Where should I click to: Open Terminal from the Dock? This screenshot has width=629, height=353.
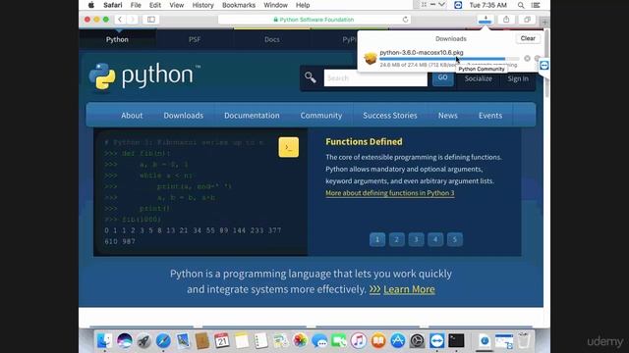(456, 340)
